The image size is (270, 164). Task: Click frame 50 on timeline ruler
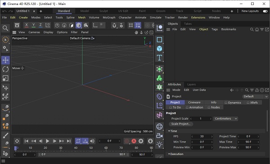(91, 148)
